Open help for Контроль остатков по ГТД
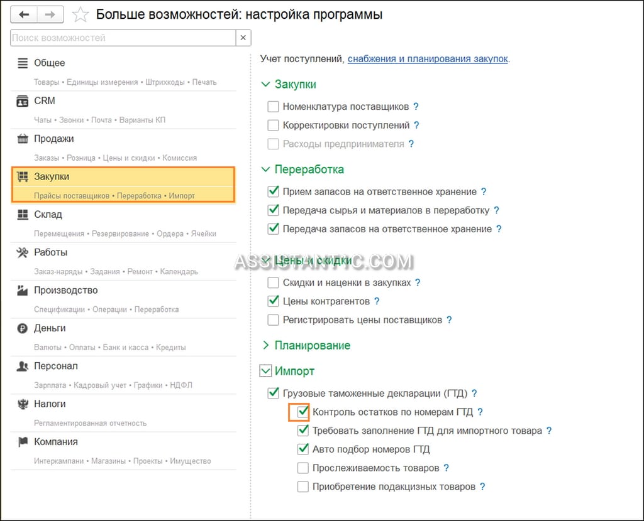The width and height of the screenshot is (644, 521). 480,412
